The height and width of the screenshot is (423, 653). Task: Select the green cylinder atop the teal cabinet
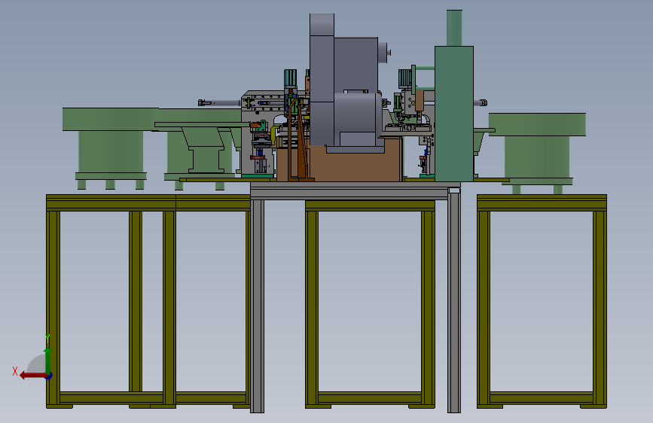pos(454,28)
